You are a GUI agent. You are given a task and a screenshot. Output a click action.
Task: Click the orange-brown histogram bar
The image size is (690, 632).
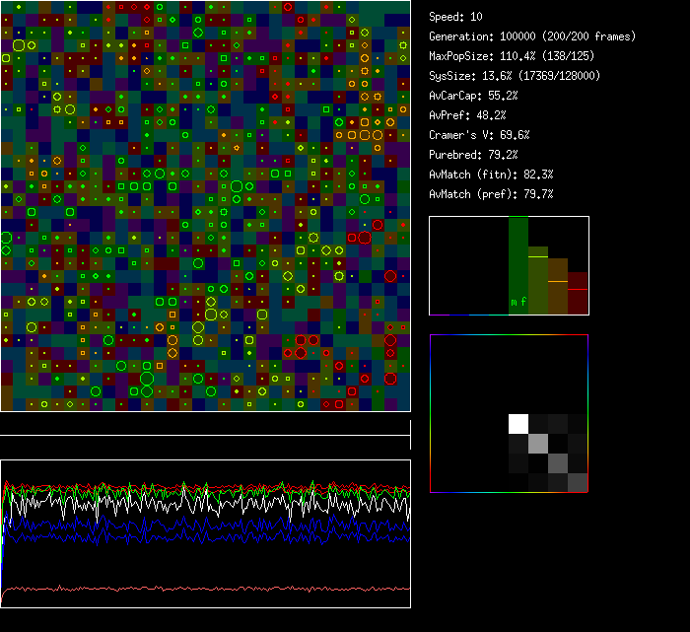point(558,286)
